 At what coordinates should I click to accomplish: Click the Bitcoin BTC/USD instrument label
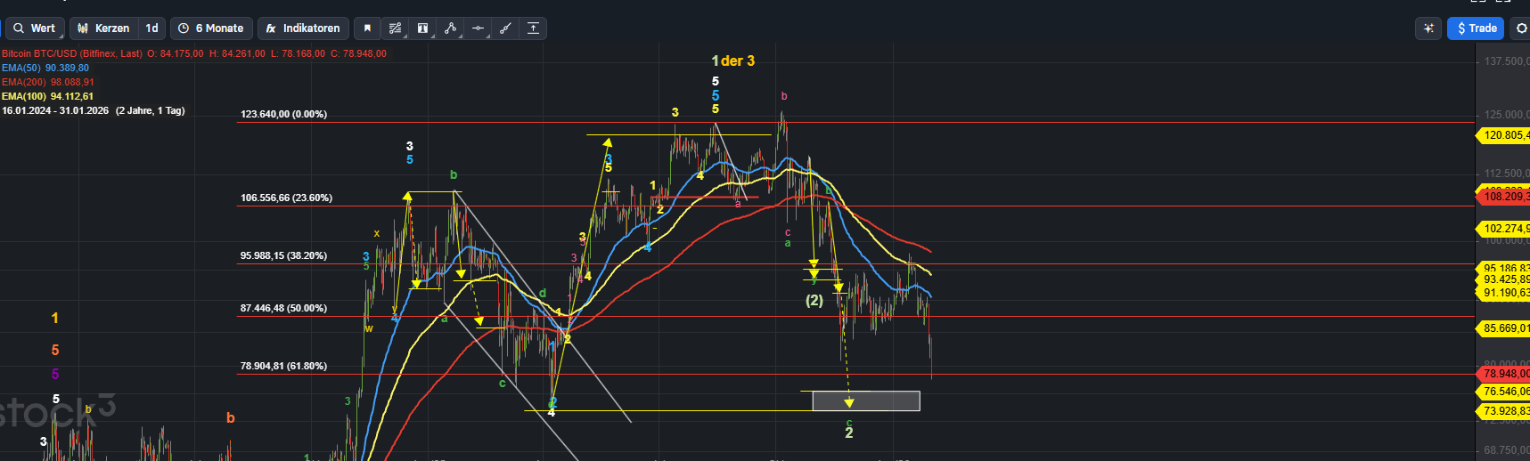pos(71,53)
